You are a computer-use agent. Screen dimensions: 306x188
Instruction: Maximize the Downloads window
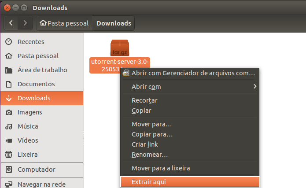(24, 8)
